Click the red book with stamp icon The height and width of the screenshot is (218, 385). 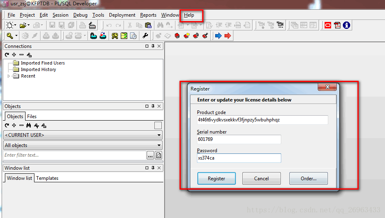[205, 36]
